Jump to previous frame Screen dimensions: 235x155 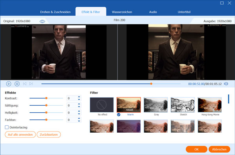coord(25,84)
